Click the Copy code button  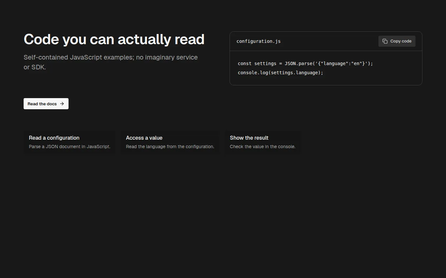click(x=397, y=41)
